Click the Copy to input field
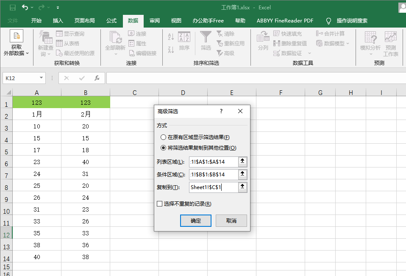The image size is (406, 276). click(214, 187)
